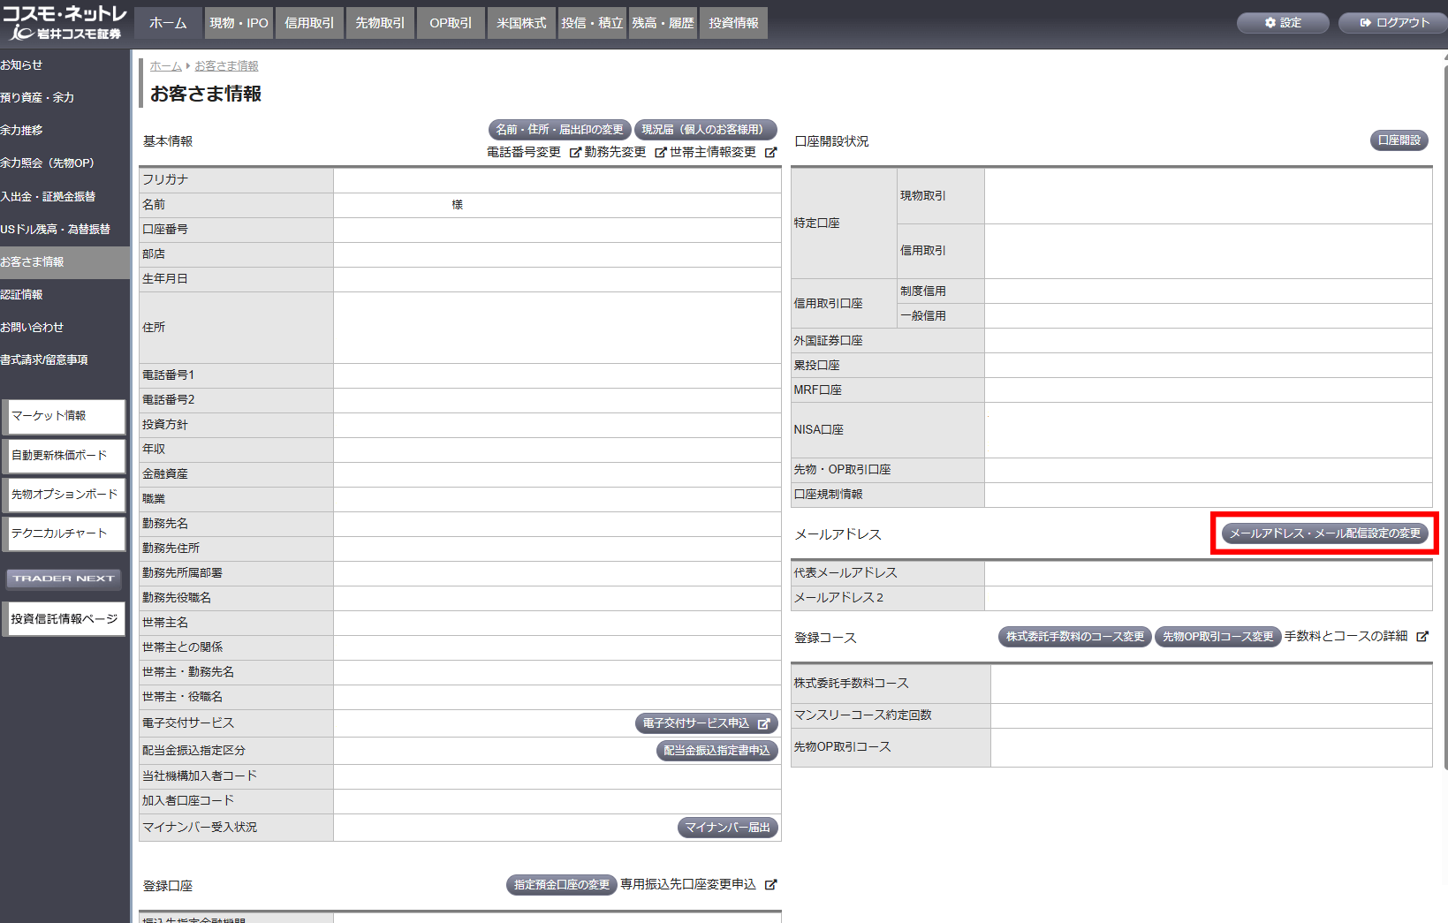Click external icon beside 専用振込先口座変更申込
Image resolution: width=1448 pixels, height=923 pixels.
770,885
